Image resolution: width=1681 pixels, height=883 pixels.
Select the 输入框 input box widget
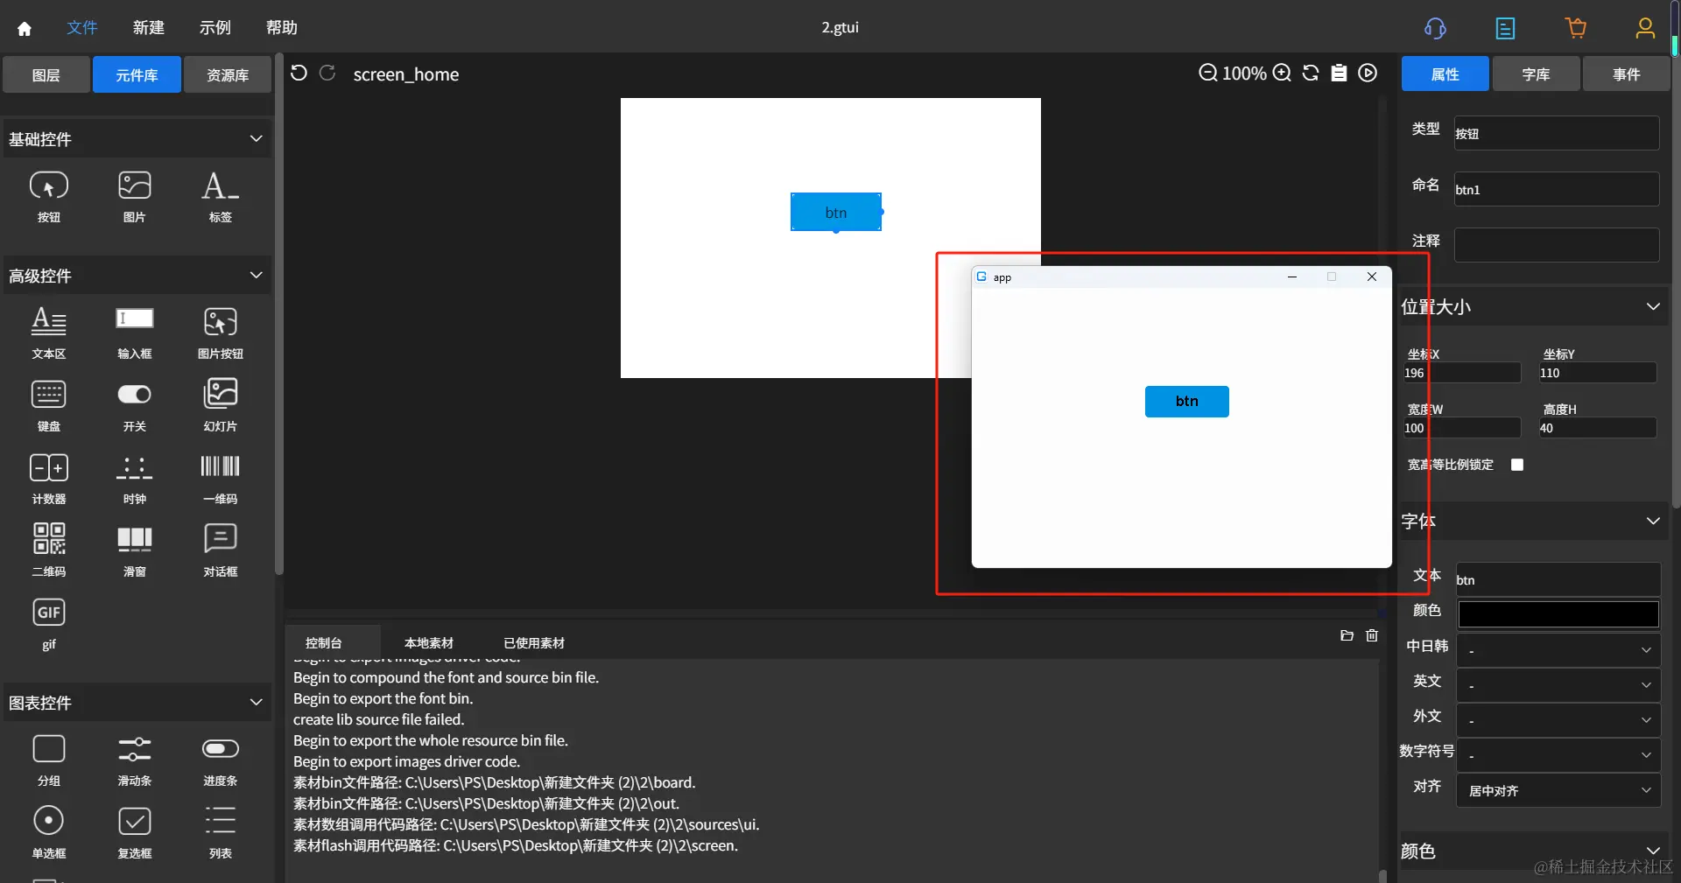coord(135,333)
